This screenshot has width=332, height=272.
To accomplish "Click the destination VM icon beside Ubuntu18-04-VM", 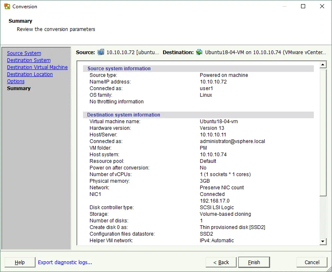I will coord(199,52).
